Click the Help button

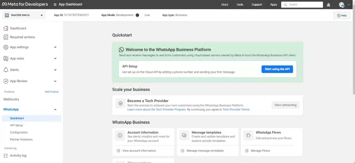(341, 16)
